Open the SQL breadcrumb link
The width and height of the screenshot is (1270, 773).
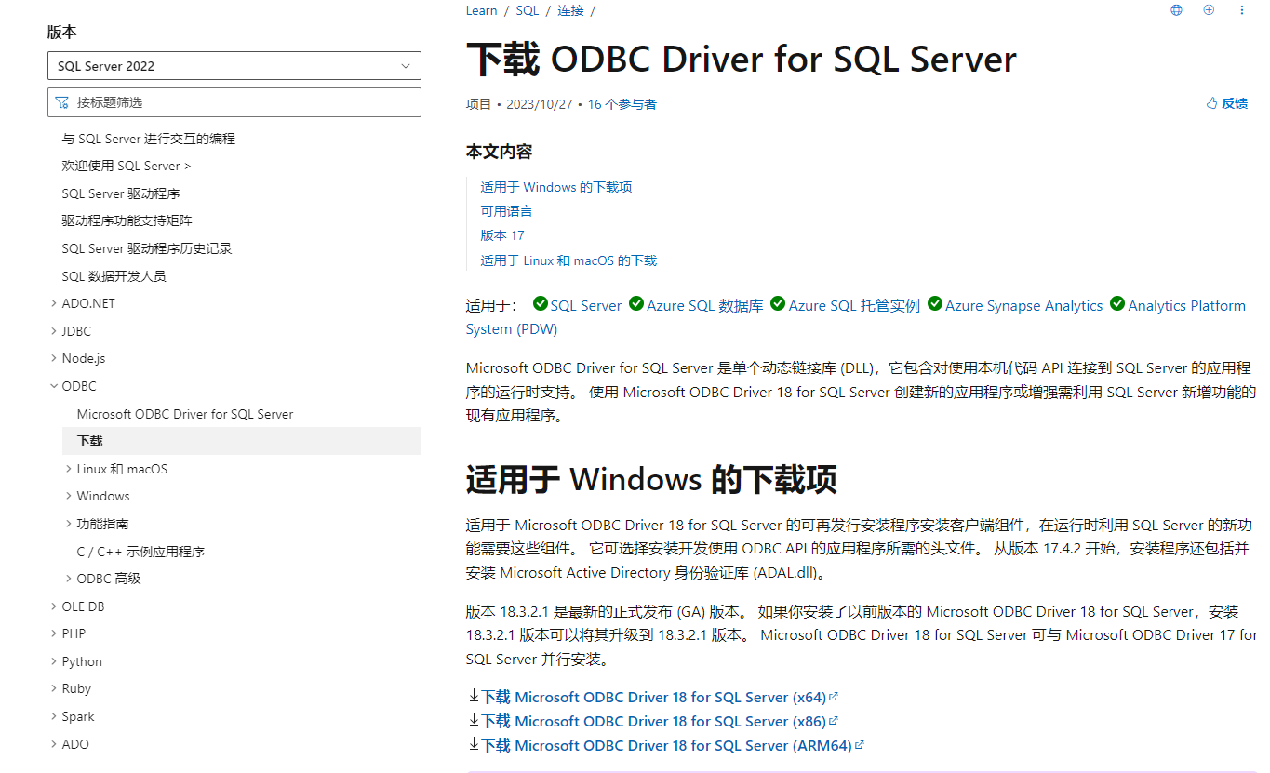(x=527, y=10)
